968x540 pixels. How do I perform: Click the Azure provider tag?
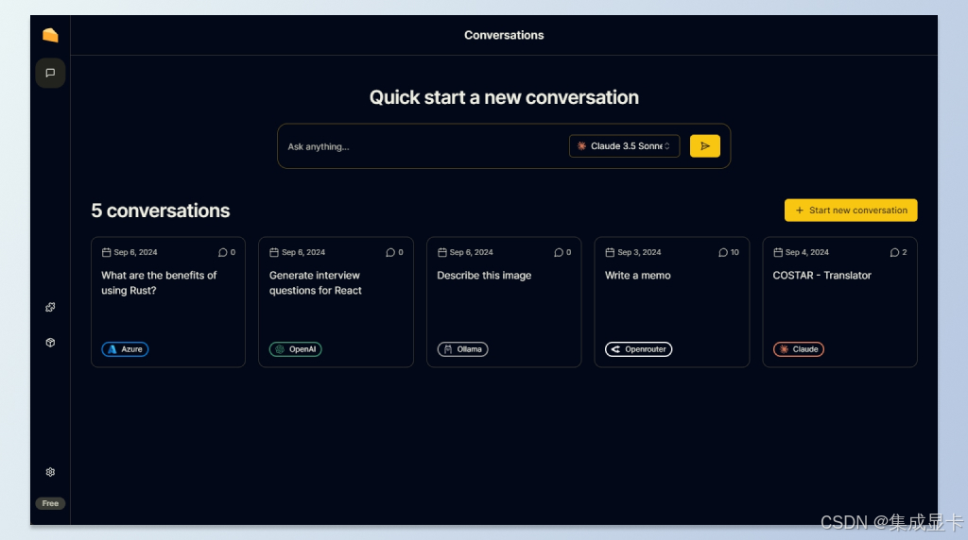(125, 349)
